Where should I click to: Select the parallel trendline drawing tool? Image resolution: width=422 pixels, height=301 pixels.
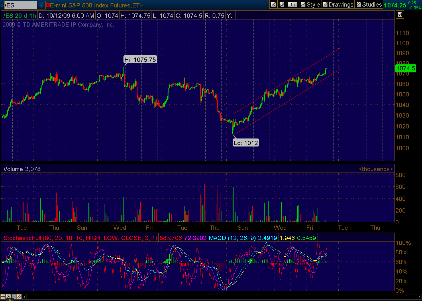click(x=19, y=297)
